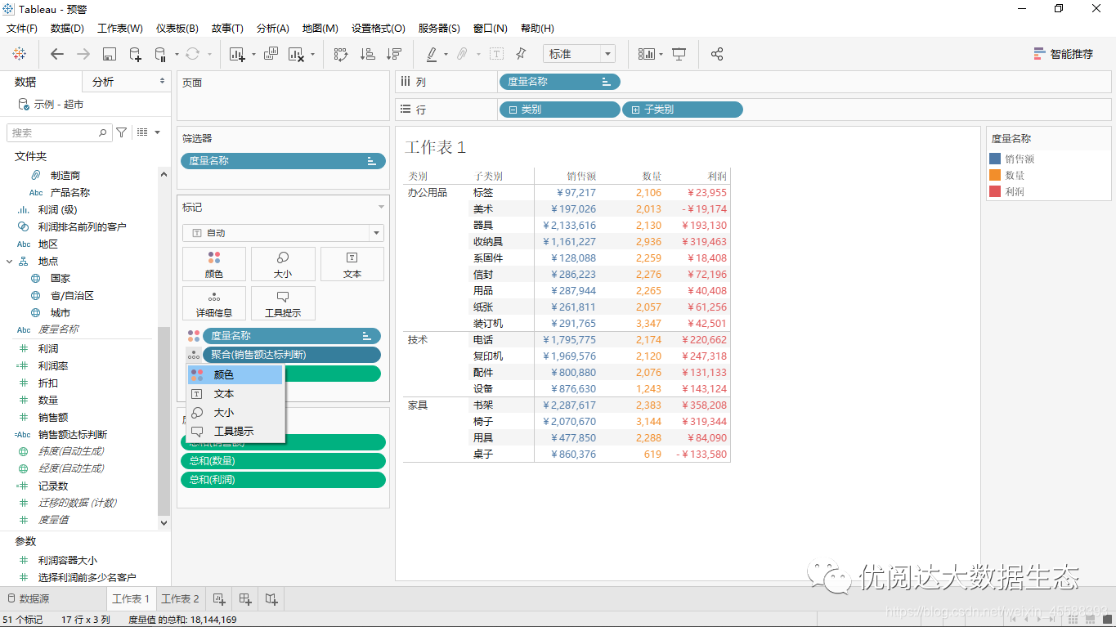Screen dimensions: 1116x627
Task: Click the redo forward arrow
Action: pyautogui.click(x=83, y=54)
